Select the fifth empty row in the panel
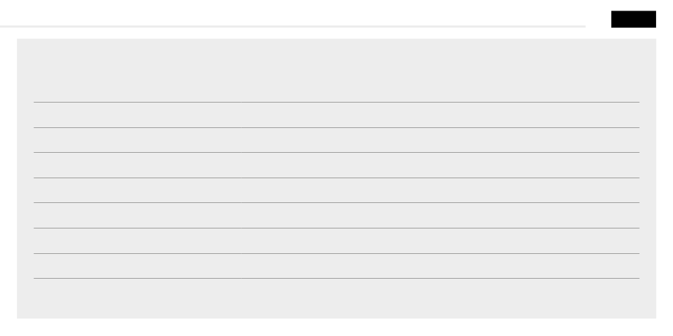The height and width of the screenshot is (336, 673). [x=336, y=215]
